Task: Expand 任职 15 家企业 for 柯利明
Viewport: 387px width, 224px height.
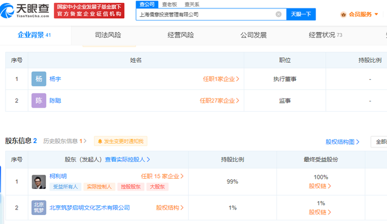Action: click(x=162, y=176)
